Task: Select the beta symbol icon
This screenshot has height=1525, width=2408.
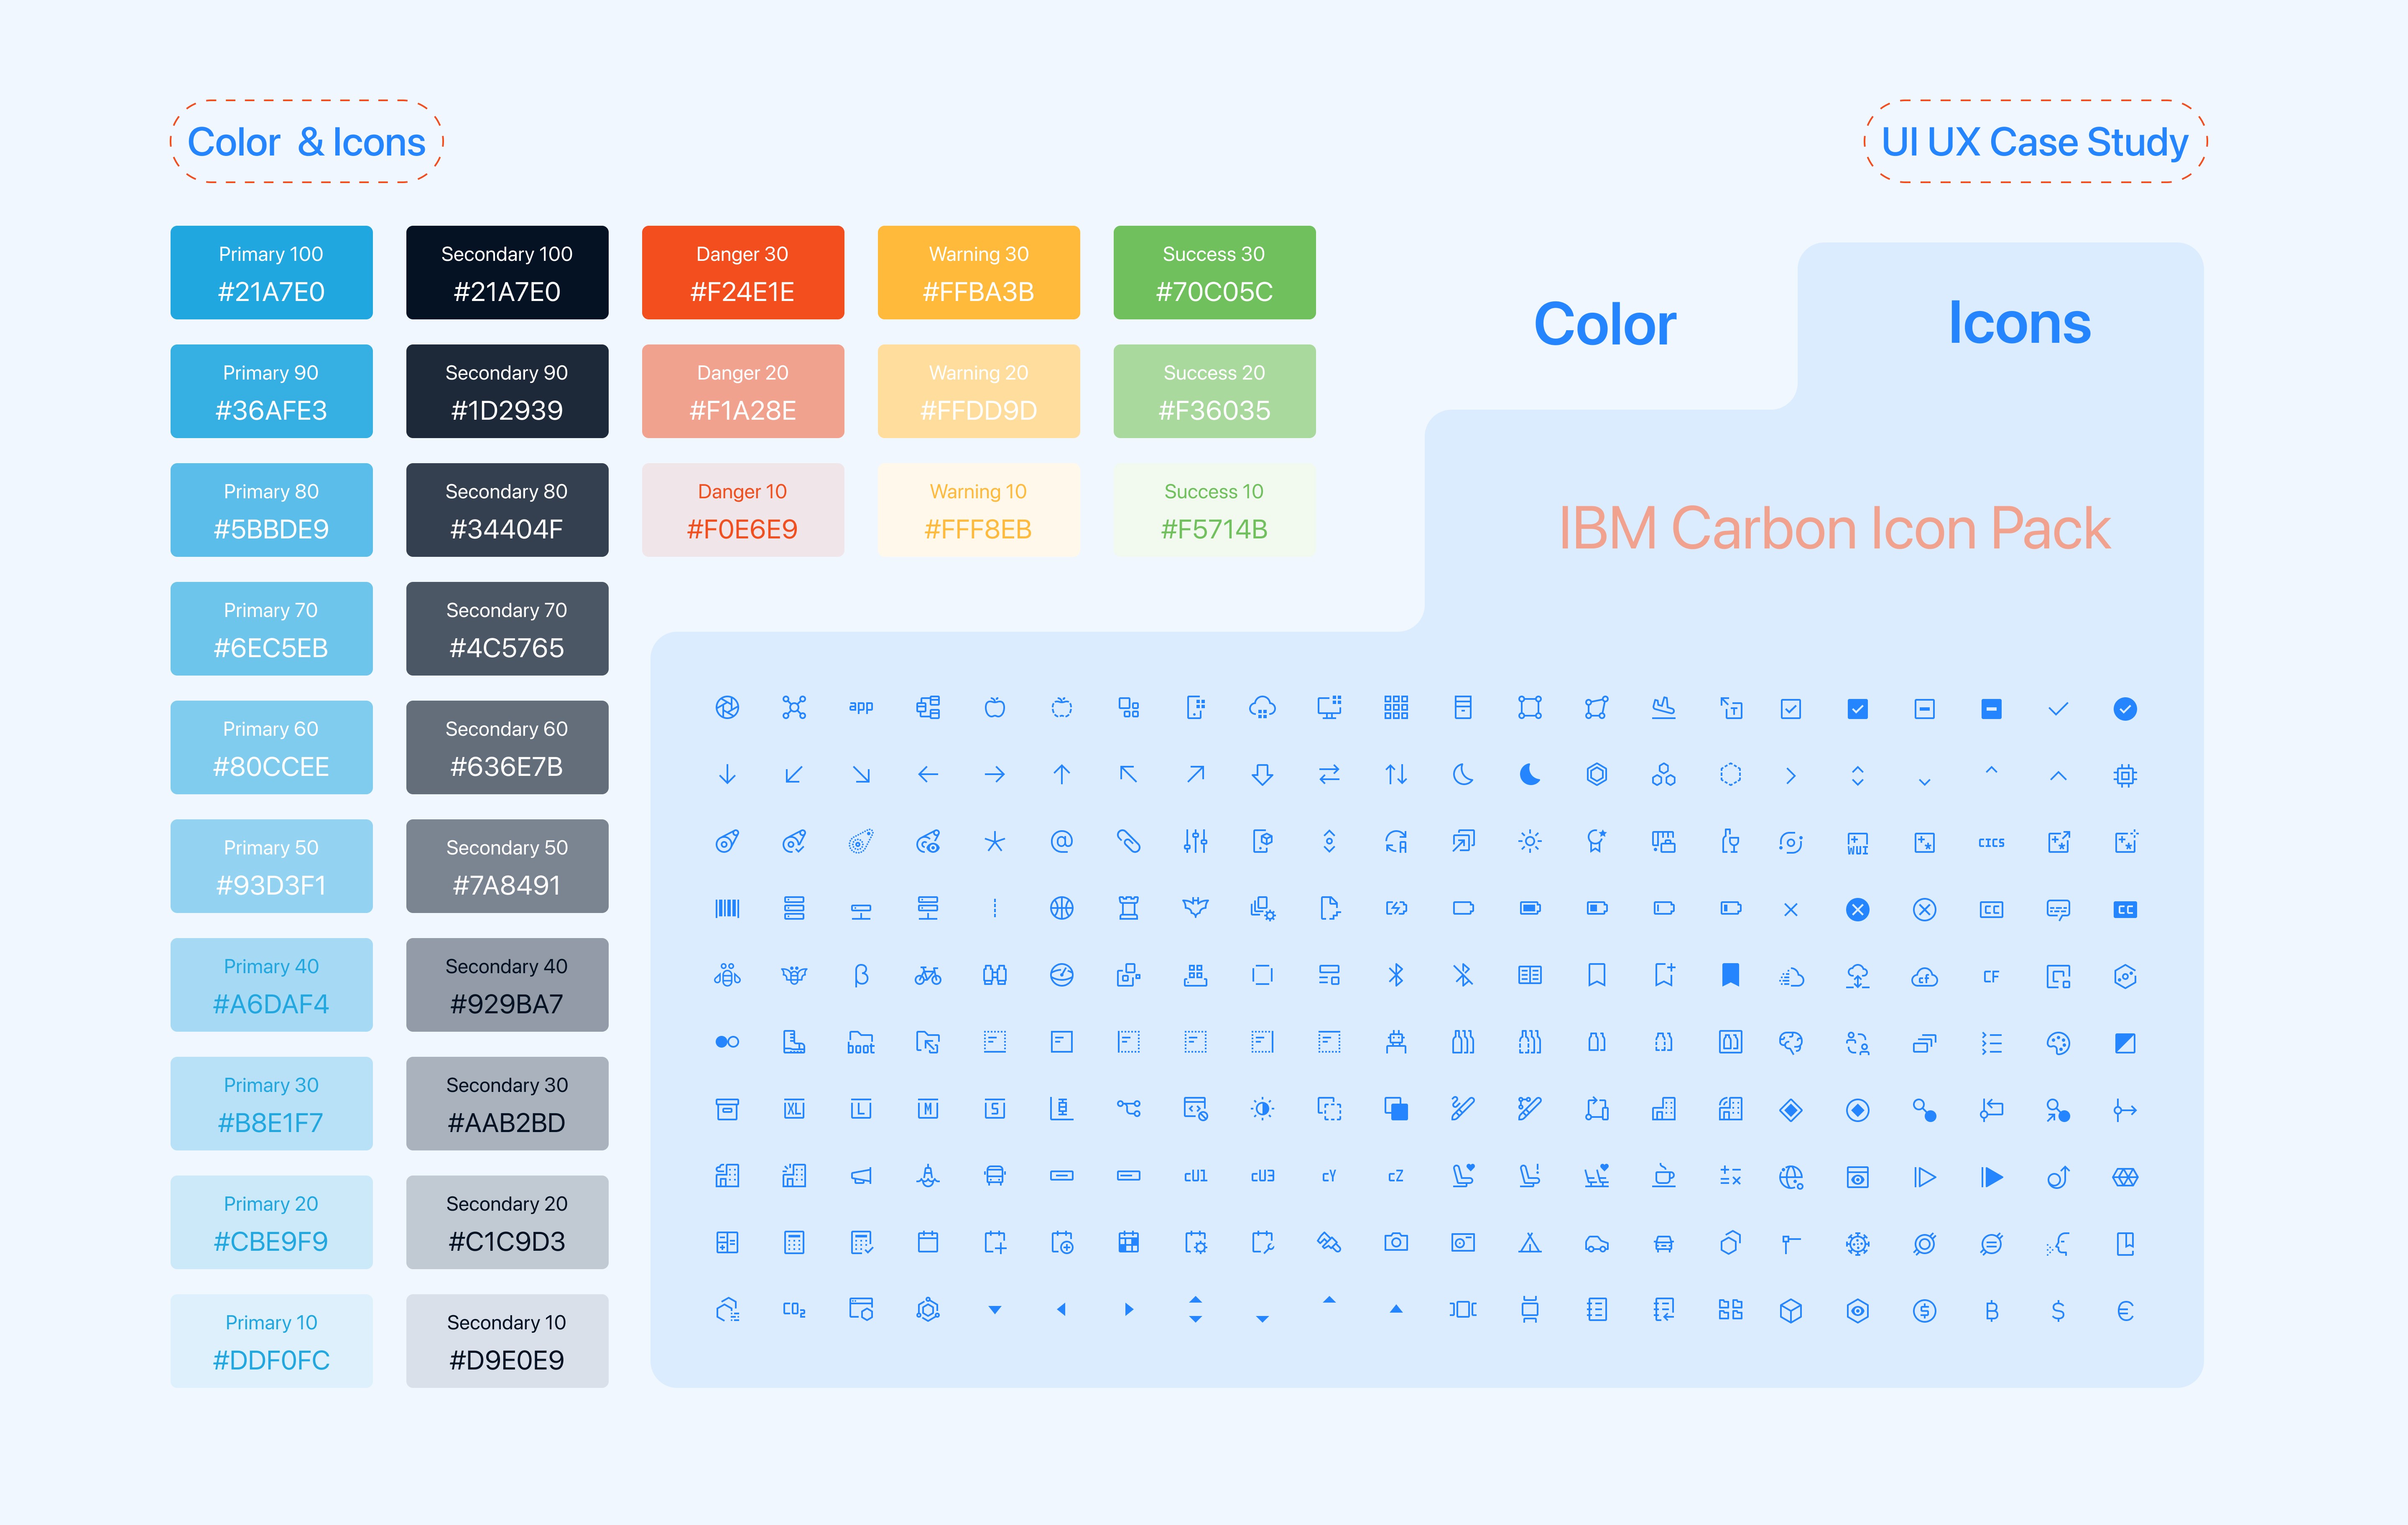Action: 861,975
